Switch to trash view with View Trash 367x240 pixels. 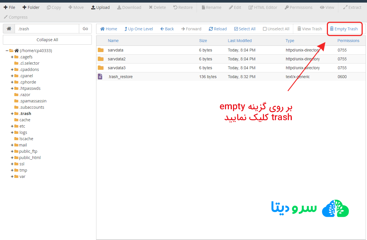(310, 29)
